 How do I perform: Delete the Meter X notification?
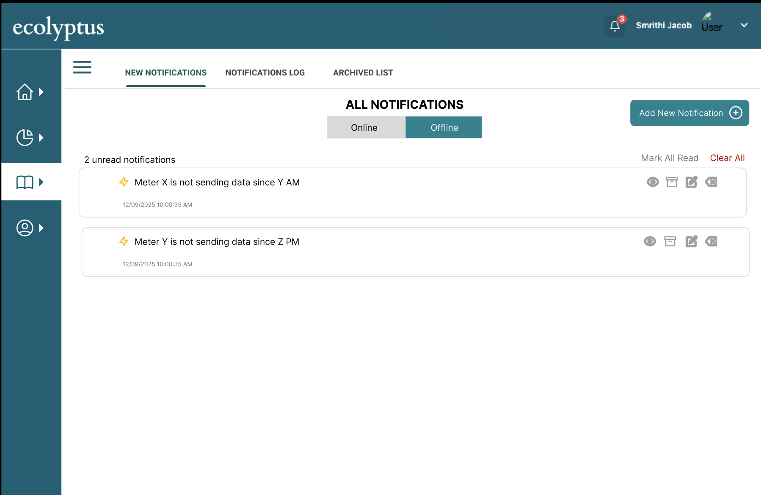point(711,182)
